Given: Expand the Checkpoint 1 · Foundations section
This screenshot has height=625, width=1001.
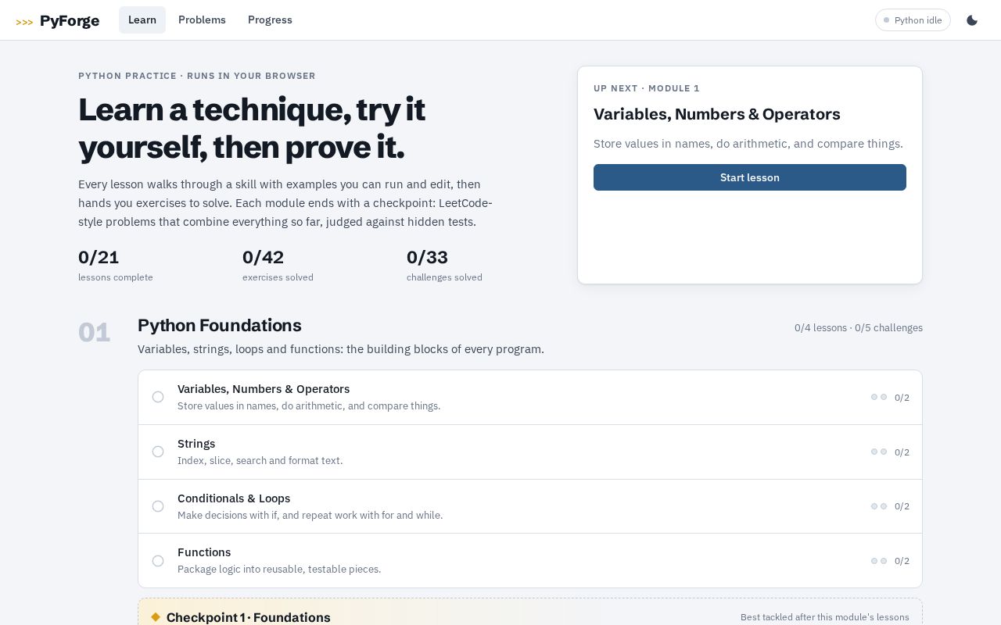Looking at the screenshot, I should 530,612.
